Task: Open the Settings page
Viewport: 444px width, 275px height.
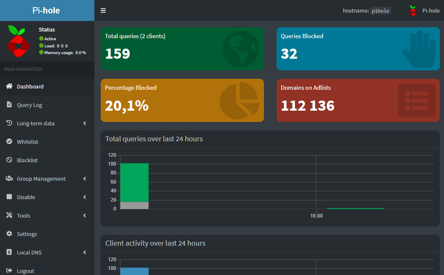Action: click(47, 233)
